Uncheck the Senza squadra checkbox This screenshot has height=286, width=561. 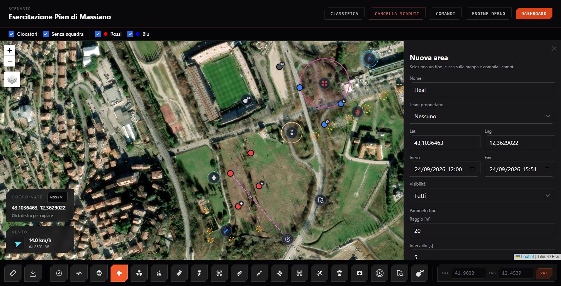pos(46,34)
